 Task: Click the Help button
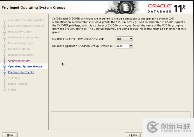pos(10,135)
